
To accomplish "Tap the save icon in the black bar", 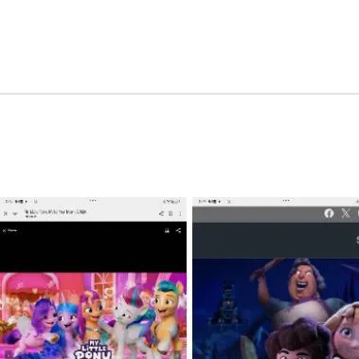I will (x=167, y=230).
